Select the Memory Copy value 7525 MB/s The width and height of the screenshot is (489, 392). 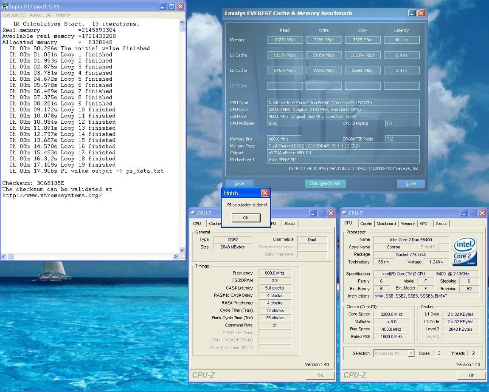[363, 40]
